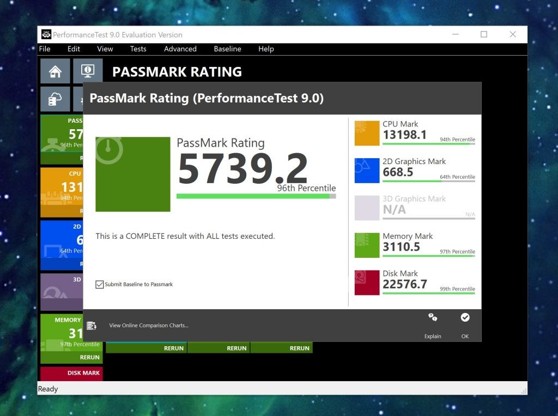Open the System Information monitor icon
The width and height of the screenshot is (558, 416).
click(88, 70)
